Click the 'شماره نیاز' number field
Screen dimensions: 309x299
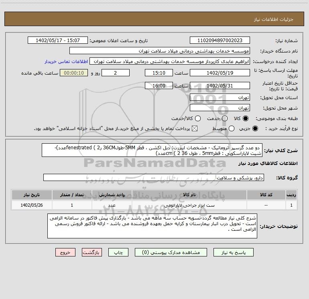click(219, 41)
